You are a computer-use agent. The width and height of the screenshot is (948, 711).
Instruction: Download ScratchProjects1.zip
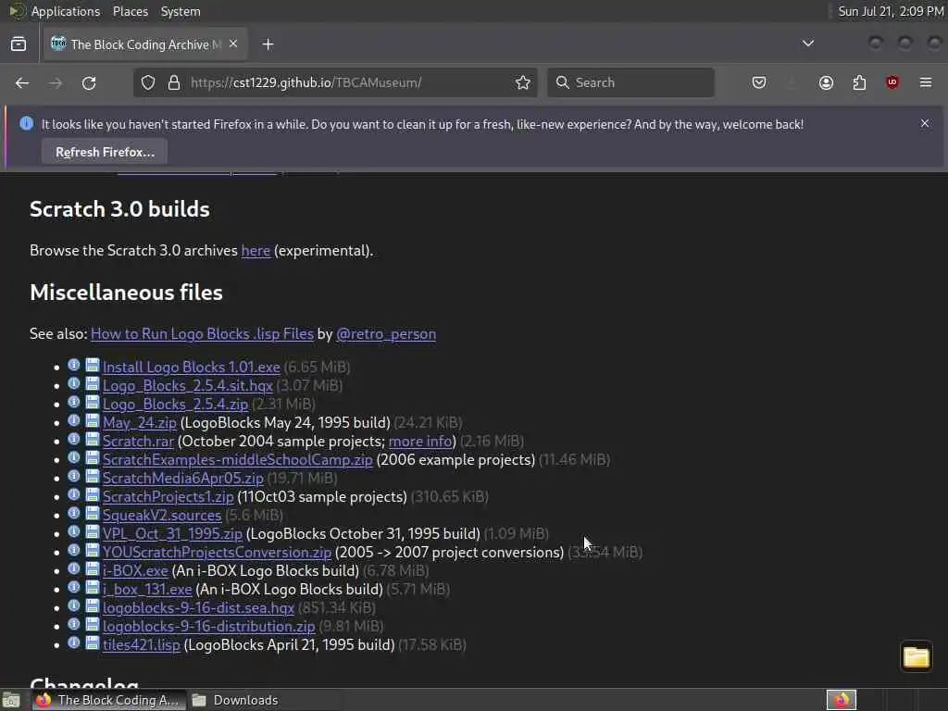coord(168,497)
